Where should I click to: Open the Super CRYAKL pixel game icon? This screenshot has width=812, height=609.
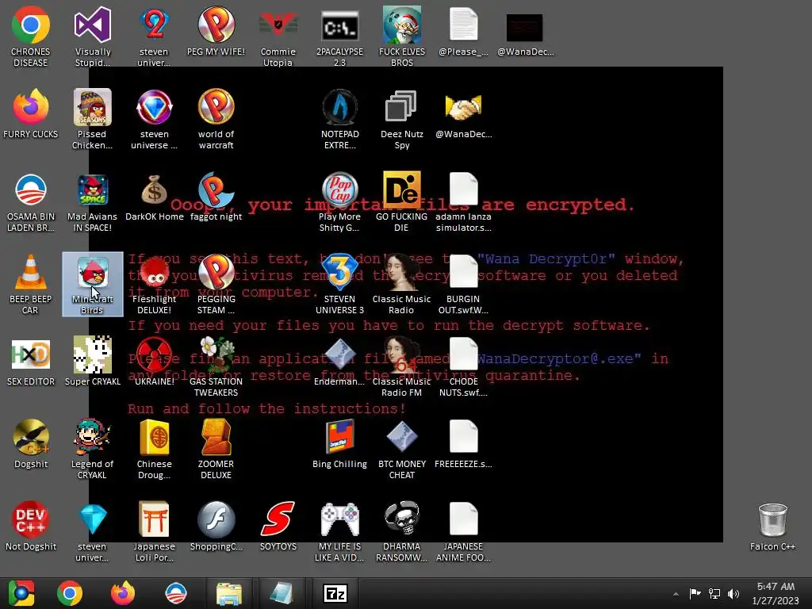tap(92, 354)
